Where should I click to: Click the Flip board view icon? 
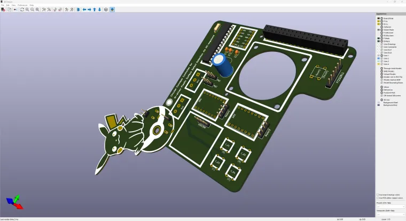[79, 10]
